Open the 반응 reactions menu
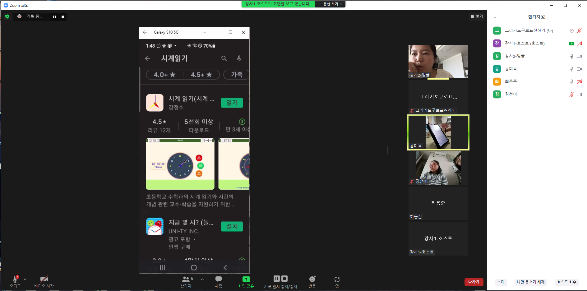 coord(312,281)
